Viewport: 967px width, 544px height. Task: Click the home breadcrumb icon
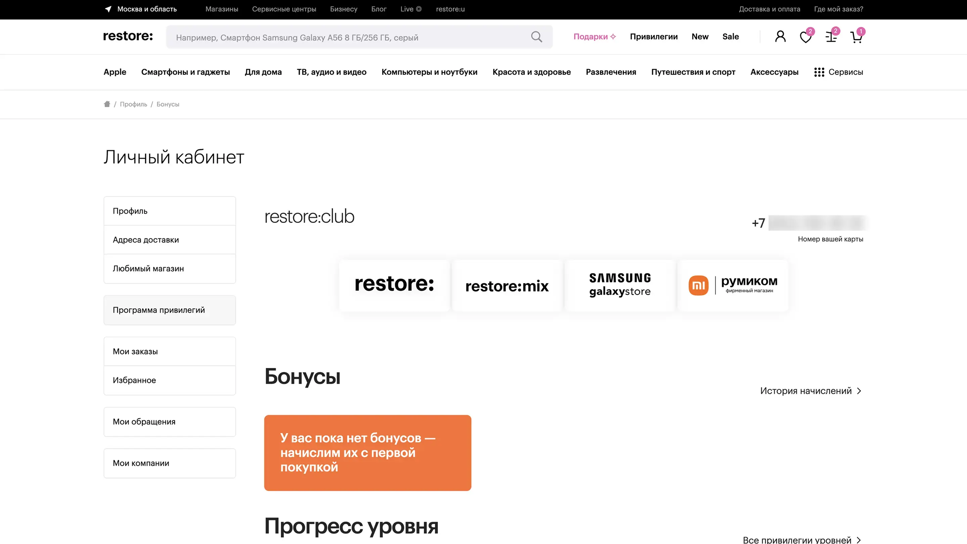[107, 104]
